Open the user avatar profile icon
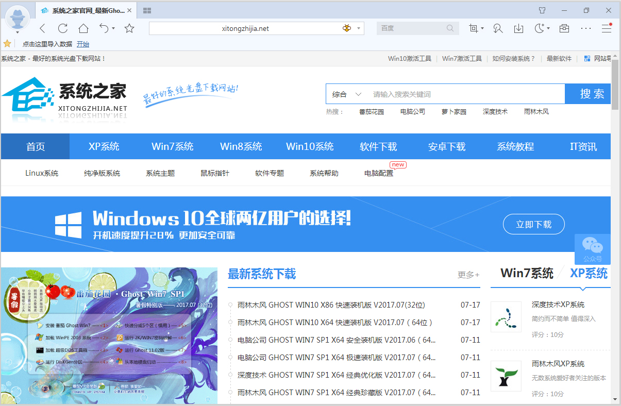Screen dimensions: 621x406 [x=17, y=17]
